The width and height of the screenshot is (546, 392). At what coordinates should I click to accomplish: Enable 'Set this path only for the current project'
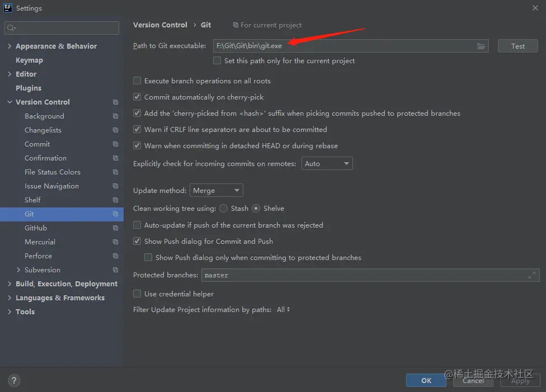217,60
